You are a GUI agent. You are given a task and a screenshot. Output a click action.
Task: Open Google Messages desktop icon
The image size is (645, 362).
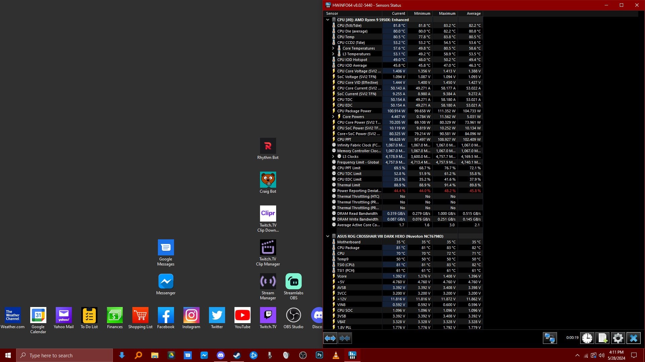166,253
